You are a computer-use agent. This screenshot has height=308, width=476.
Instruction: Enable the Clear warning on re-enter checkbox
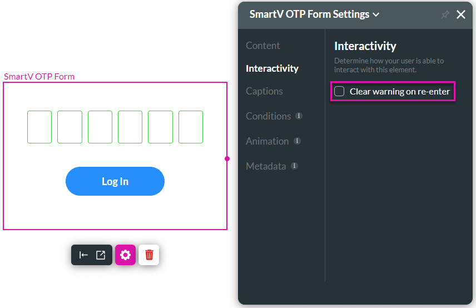[x=339, y=91]
